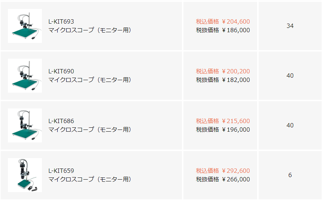
Task: Open the L-KIT690 microscope product image
Action: coord(25,76)
